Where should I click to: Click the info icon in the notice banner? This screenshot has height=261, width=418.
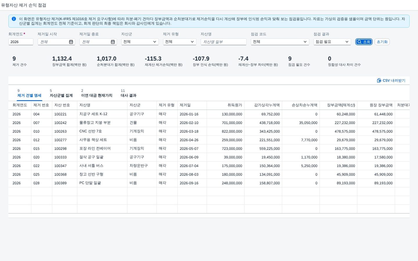[x=14, y=19]
